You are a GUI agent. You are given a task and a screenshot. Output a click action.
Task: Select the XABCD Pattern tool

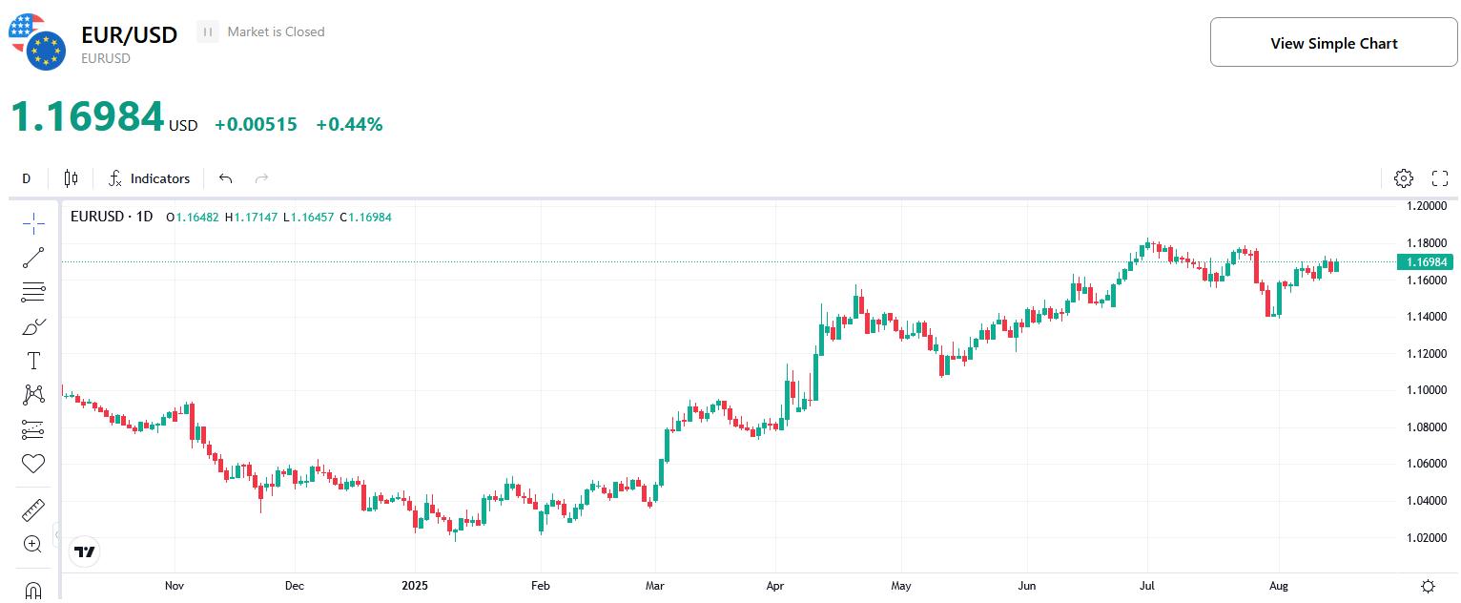tap(32, 394)
